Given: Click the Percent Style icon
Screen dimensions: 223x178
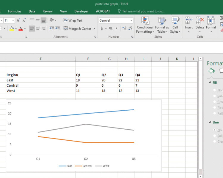Looking at the screenshot, I should [x=111, y=28].
